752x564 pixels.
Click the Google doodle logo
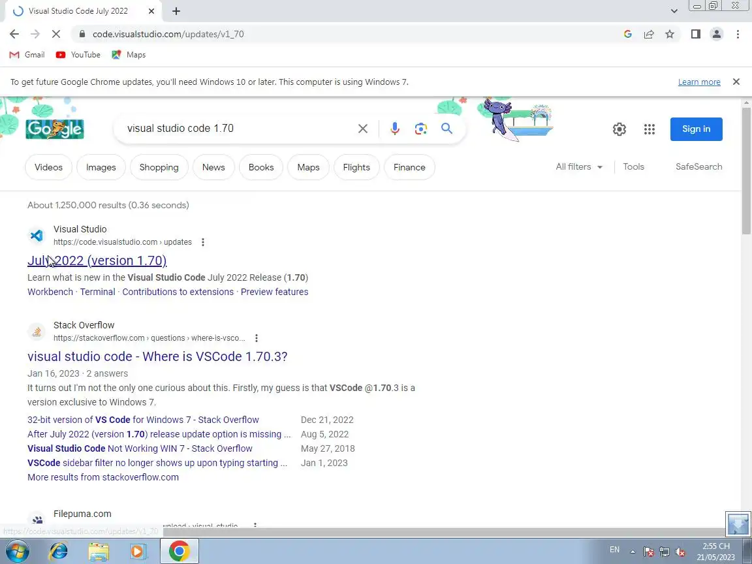click(x=55, y=129)
